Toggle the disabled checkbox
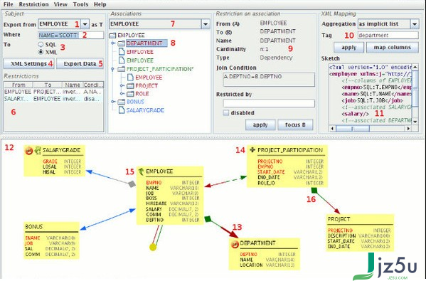The height and width of the screenshot is (281, 426). click(x=225, y=113)
